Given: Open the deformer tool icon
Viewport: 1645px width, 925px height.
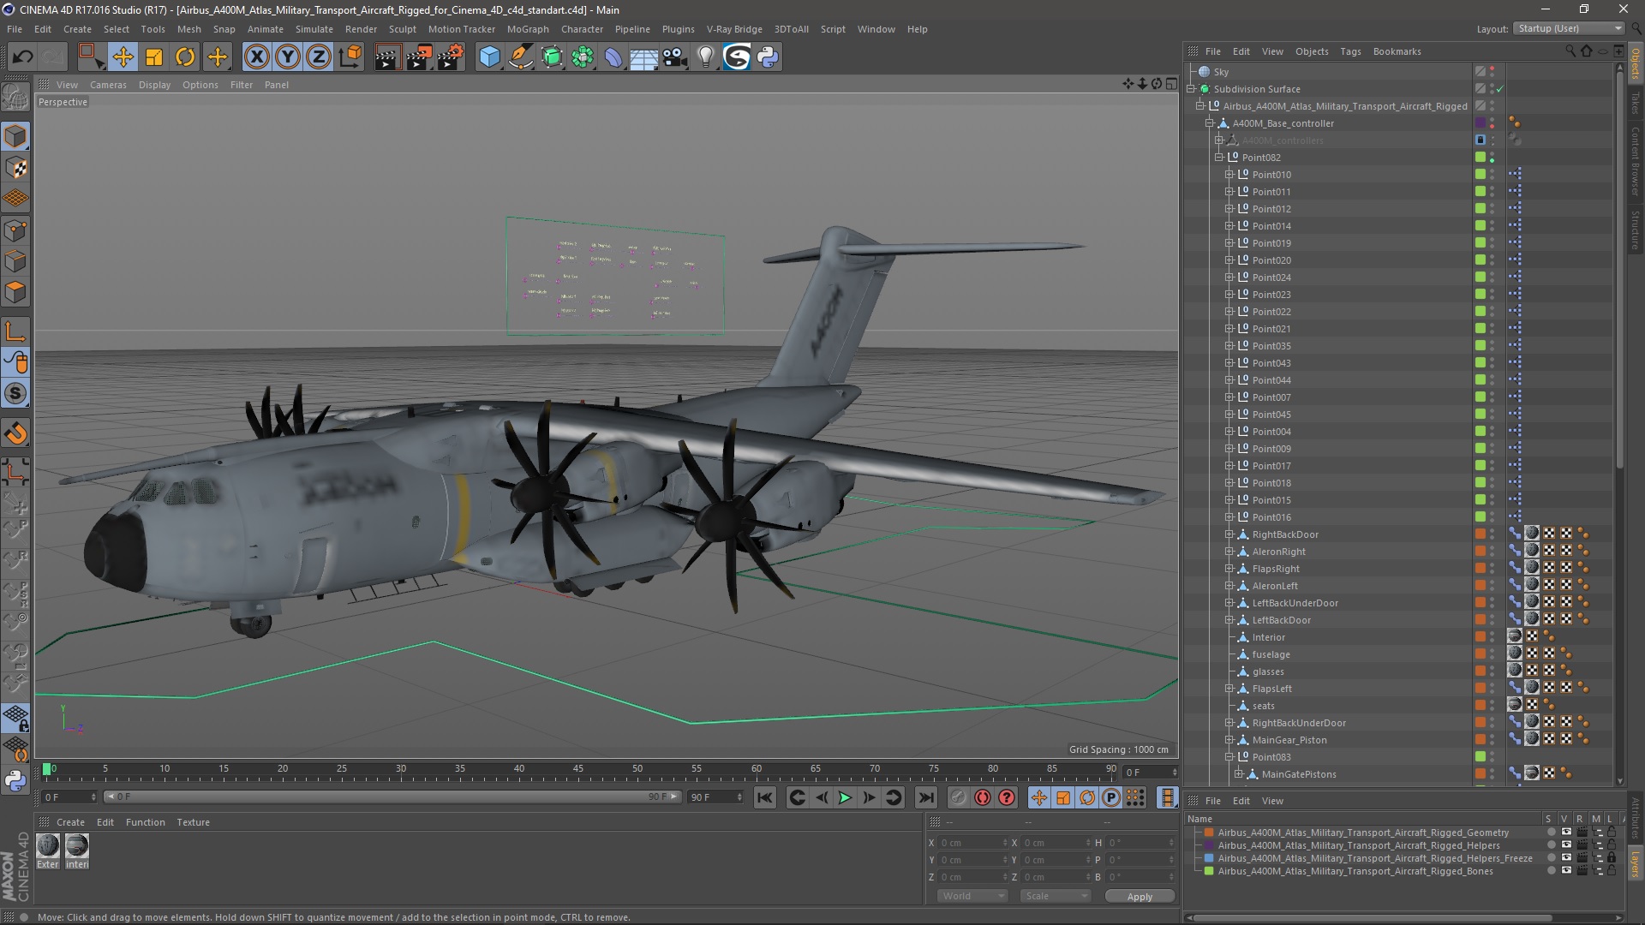Looking at the screenshot, I should [x=613, y=57].
